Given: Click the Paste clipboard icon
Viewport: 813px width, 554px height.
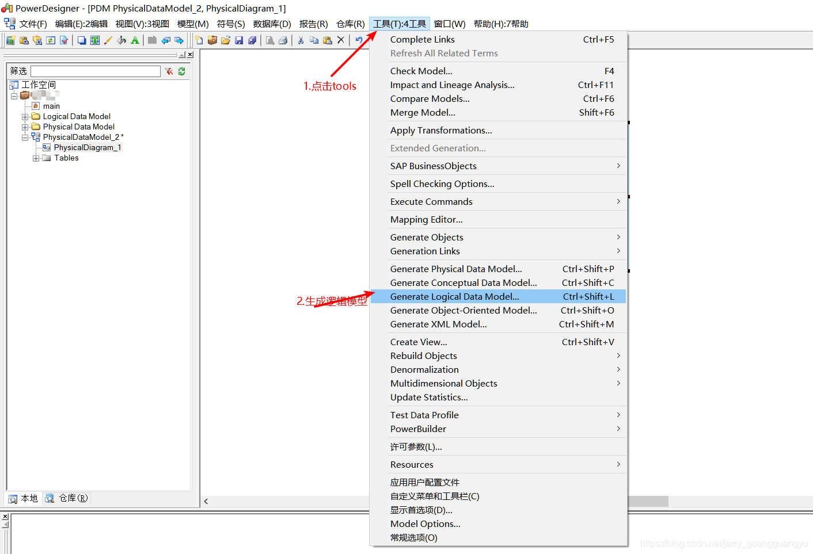Looking at the screenshot, I should tap(328, 40).
